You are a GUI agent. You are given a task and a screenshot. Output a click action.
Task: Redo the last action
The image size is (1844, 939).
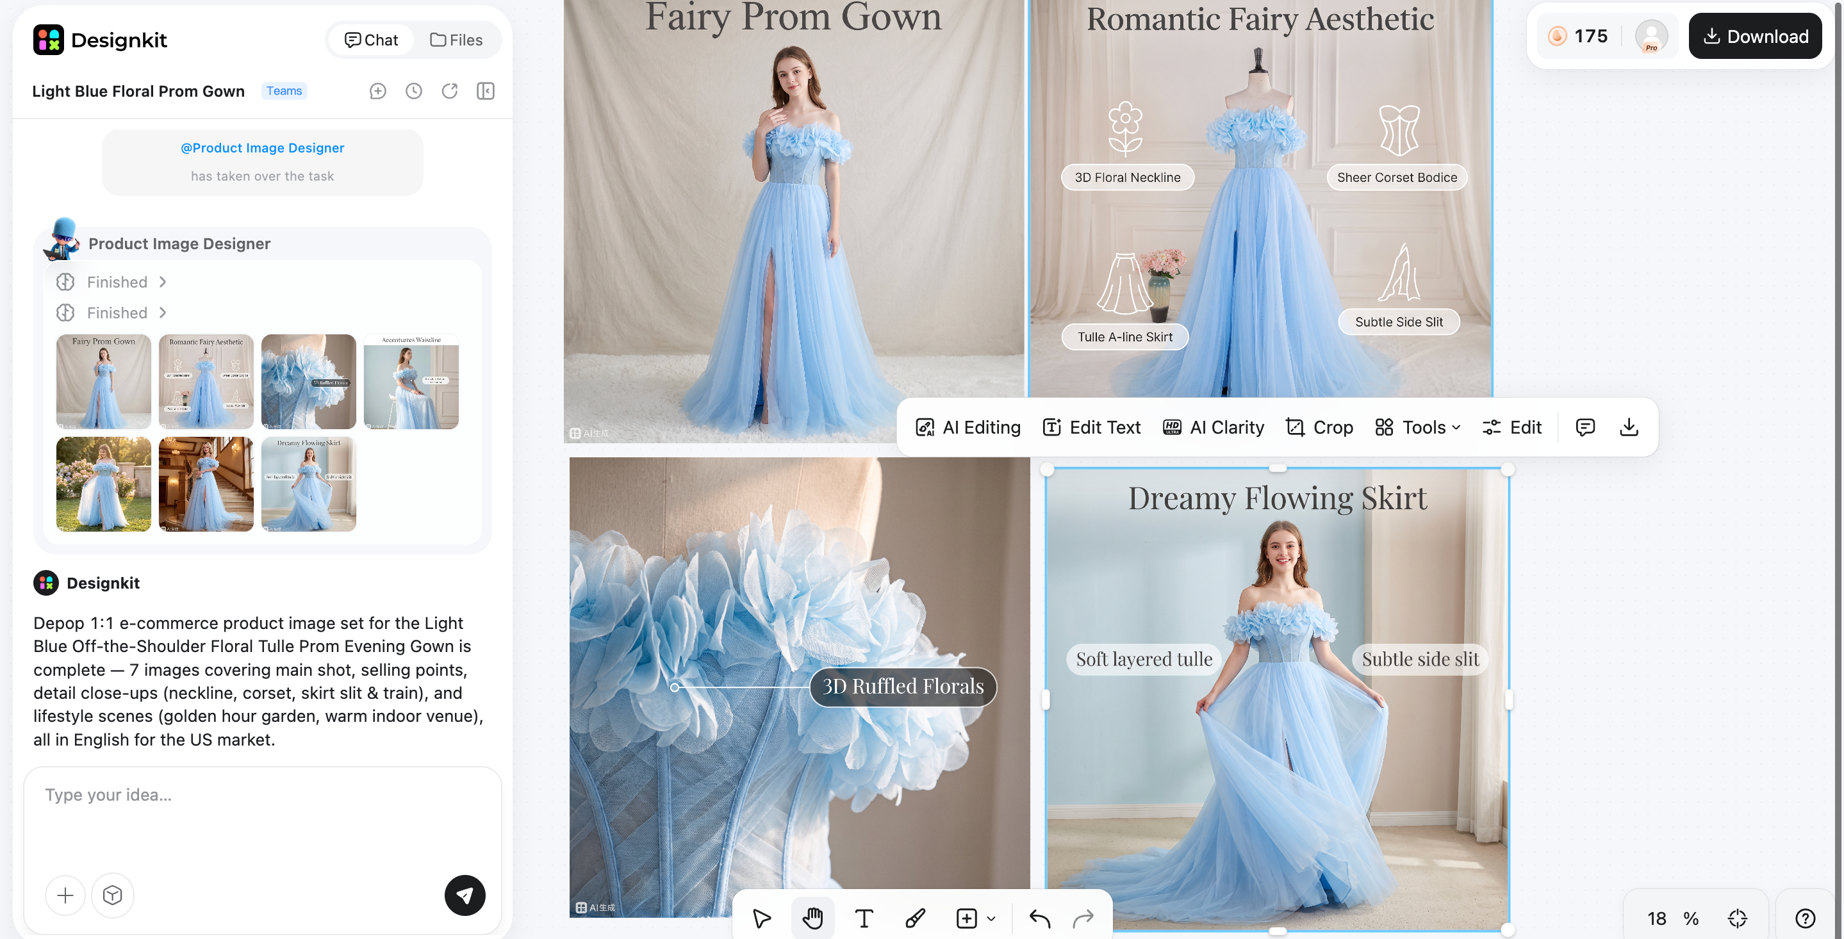(x=1083, y=917)
